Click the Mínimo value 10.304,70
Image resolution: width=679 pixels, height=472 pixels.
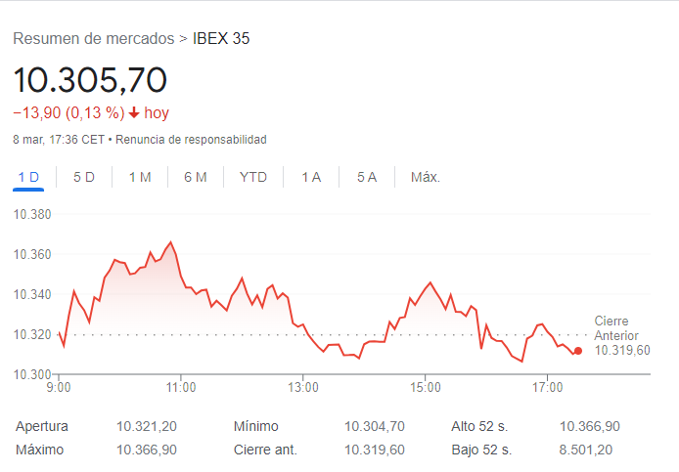[x=375, y=427]
